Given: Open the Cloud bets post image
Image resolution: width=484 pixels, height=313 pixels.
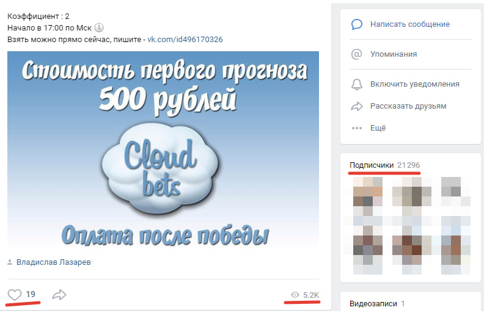Looking at the screenshot, I should coord(163,149).
